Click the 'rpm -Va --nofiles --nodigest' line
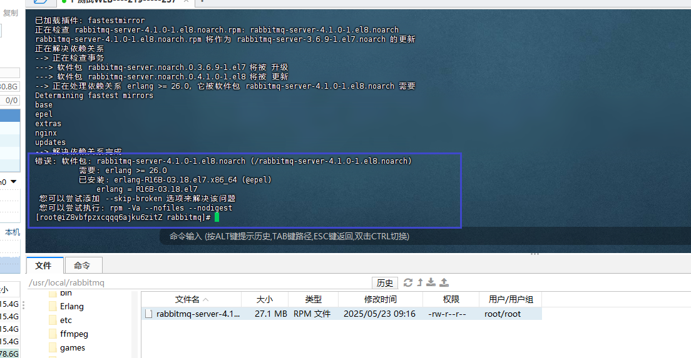691x358 pixels. pyautogui.click(x=135, y=208)
